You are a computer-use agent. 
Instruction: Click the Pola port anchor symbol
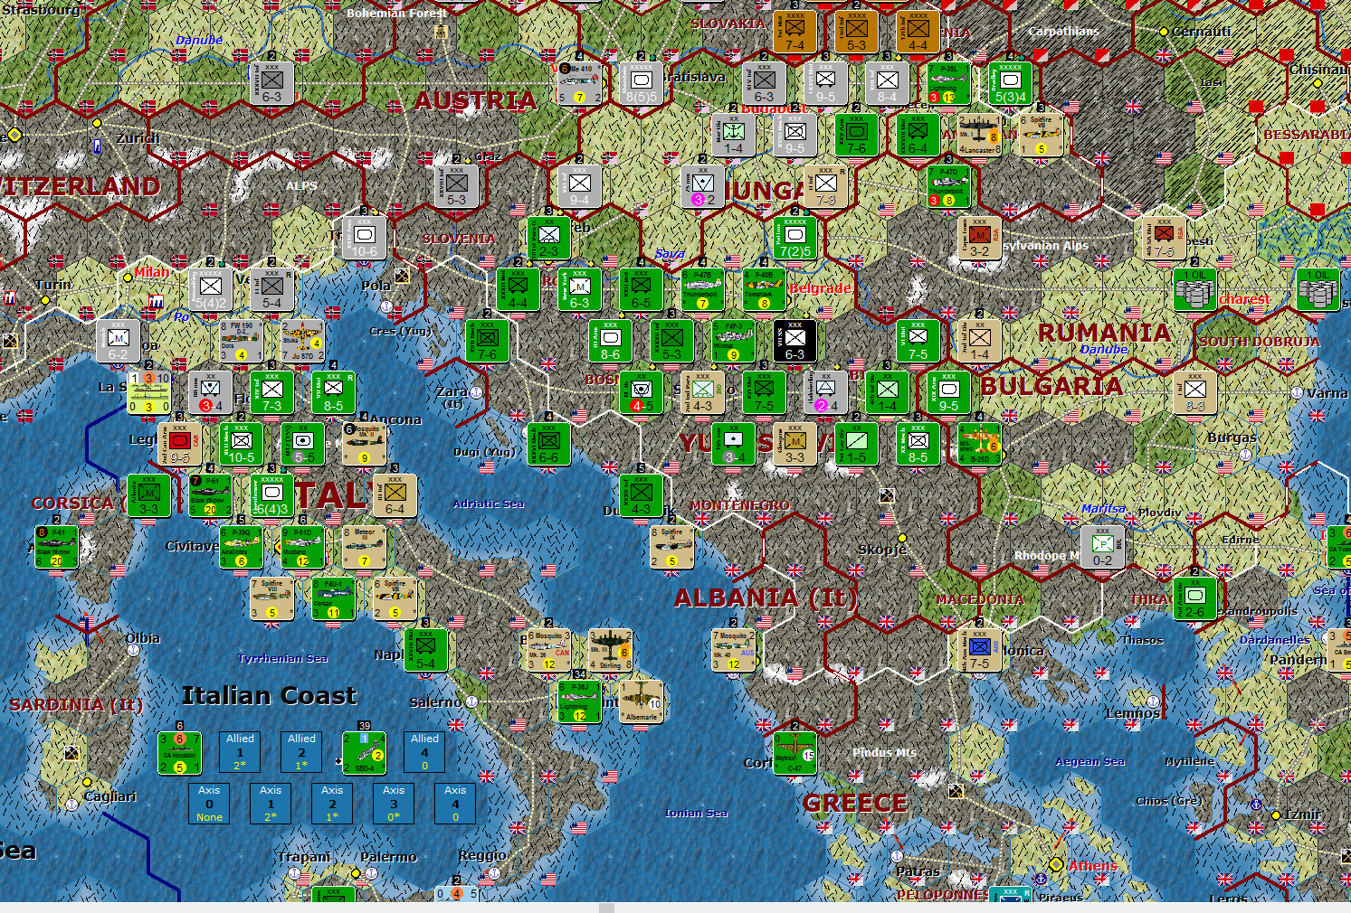(x=385, y=306)
